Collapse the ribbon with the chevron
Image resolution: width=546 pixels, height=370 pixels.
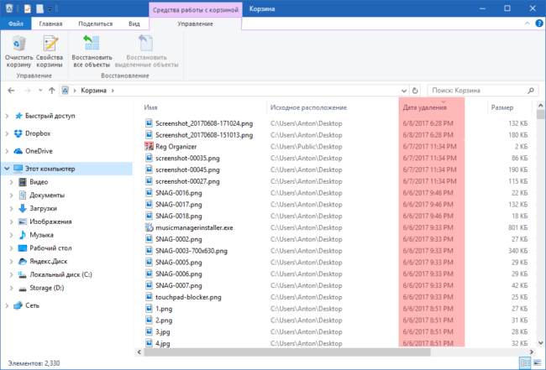pos(527,23)
